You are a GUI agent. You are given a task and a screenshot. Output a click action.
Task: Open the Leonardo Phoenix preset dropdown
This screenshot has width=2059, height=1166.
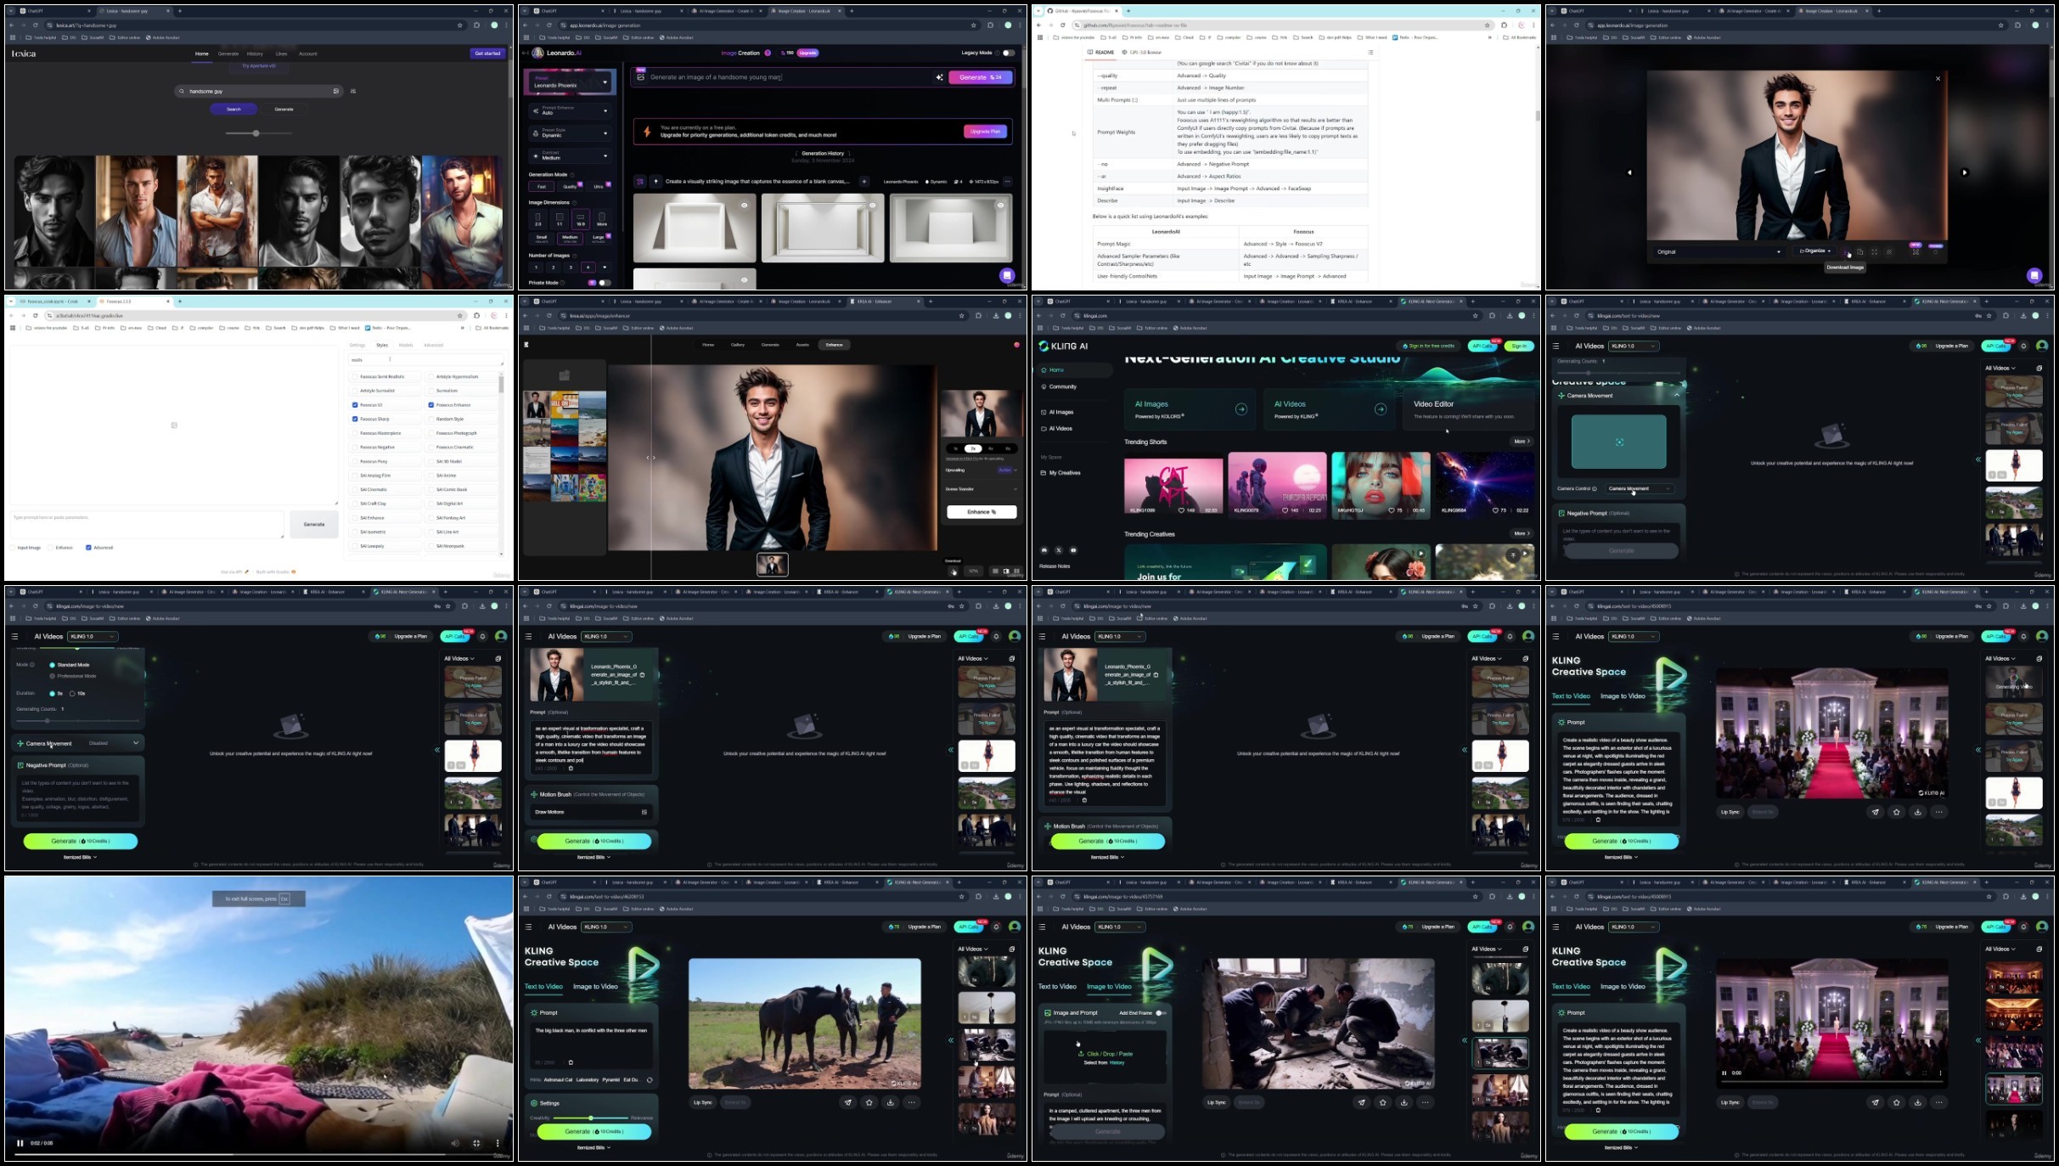coord(571,82)
